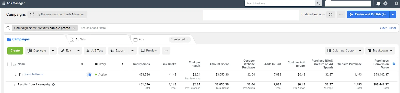Open the notifications bell

point(378,3)
